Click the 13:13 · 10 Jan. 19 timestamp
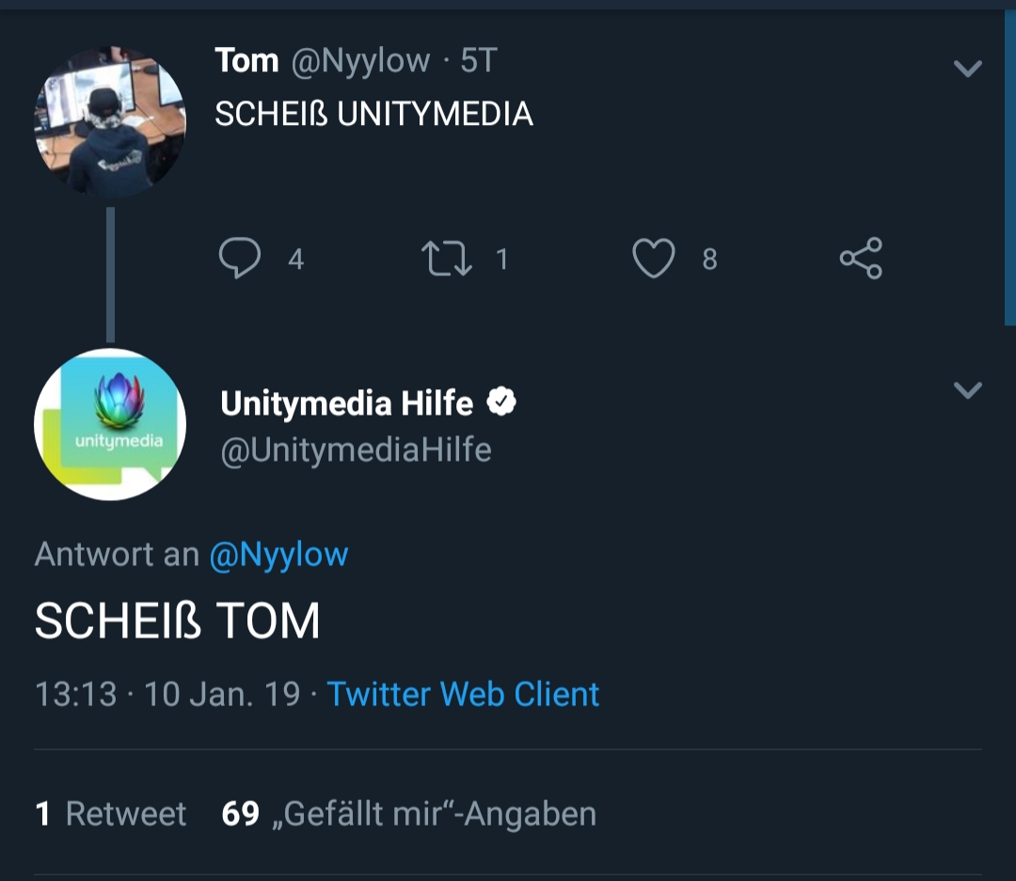Image resolution: width=1016 pixels, height=881 pixels. 167,694
